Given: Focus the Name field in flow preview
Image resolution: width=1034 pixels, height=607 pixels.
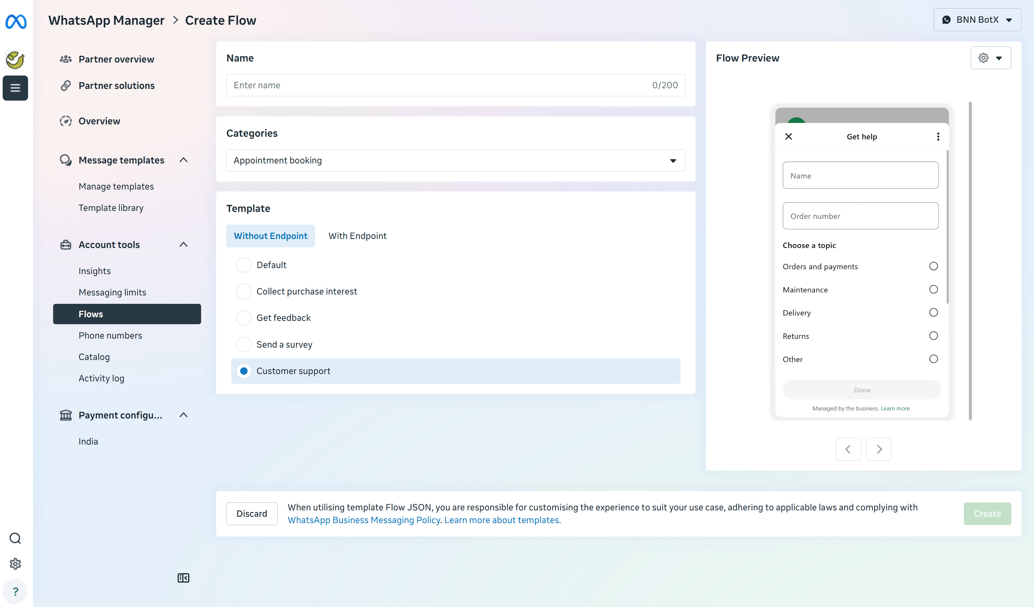Looking at the screenshot, I should click(860, 175).
